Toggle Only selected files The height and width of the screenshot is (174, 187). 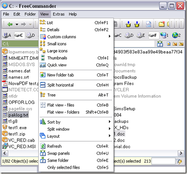click(76, 167)
